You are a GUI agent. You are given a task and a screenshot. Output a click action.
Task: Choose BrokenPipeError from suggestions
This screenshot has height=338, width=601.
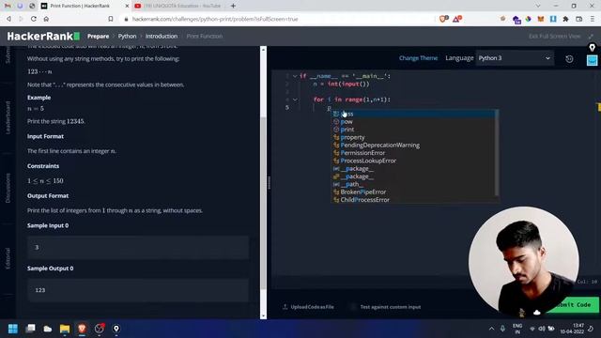tap(413, 192)
